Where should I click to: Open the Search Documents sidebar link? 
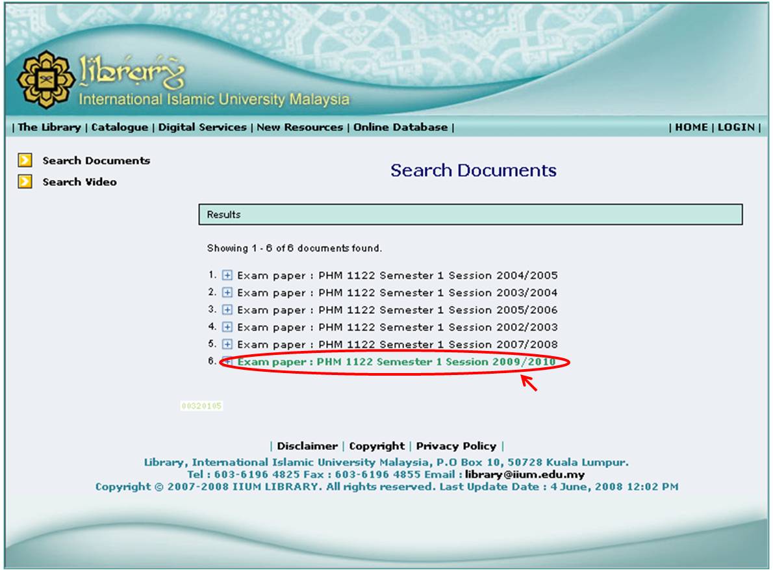point(96,161)
